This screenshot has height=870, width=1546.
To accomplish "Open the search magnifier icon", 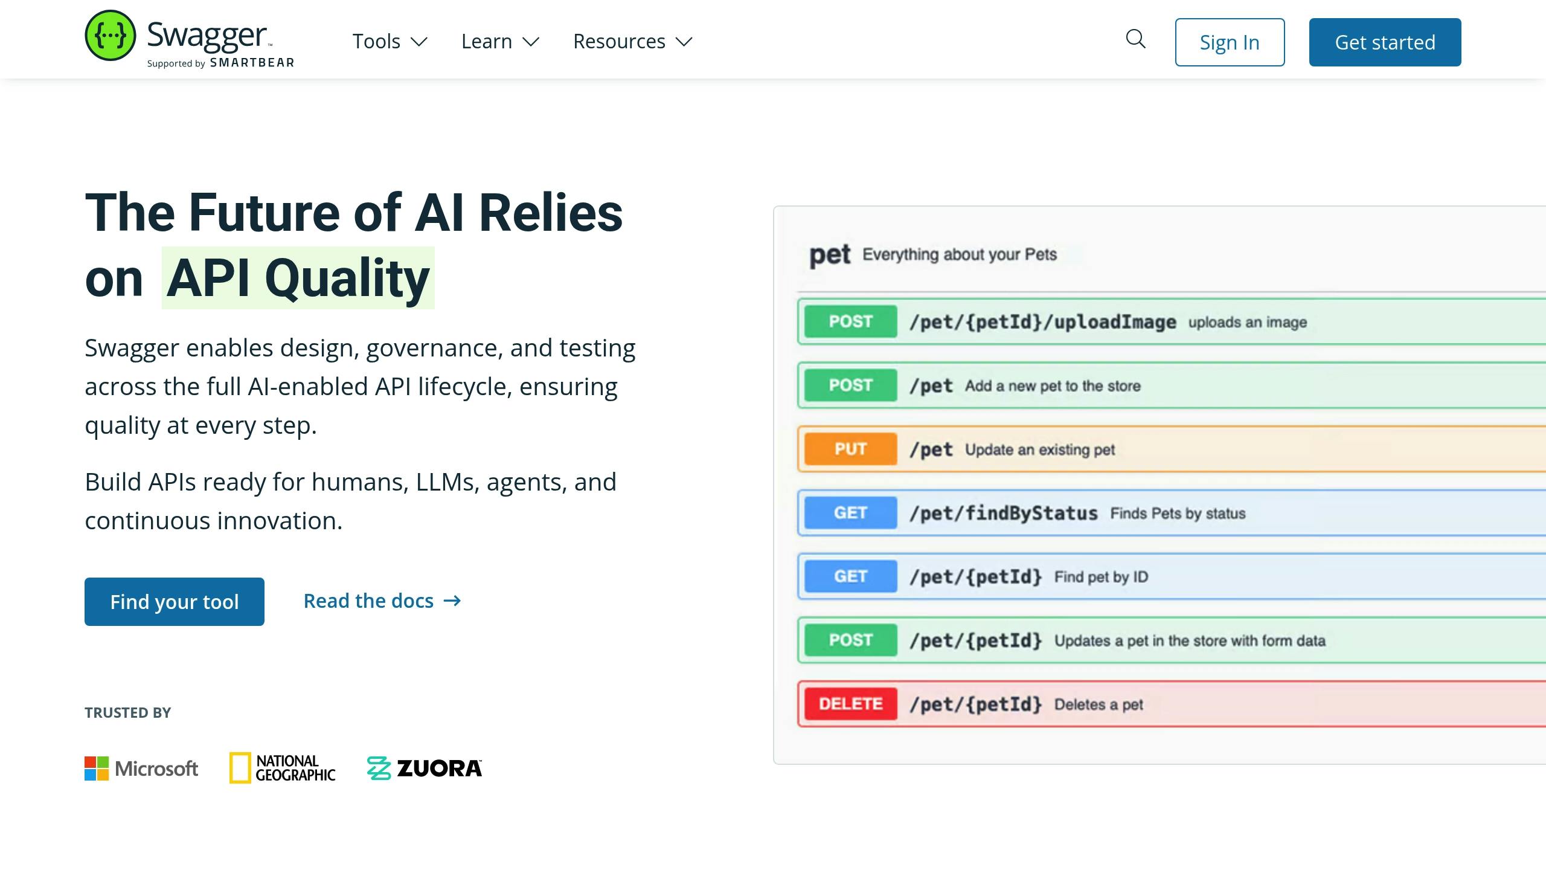I will pyautogui.click(x=1135, y=39).
